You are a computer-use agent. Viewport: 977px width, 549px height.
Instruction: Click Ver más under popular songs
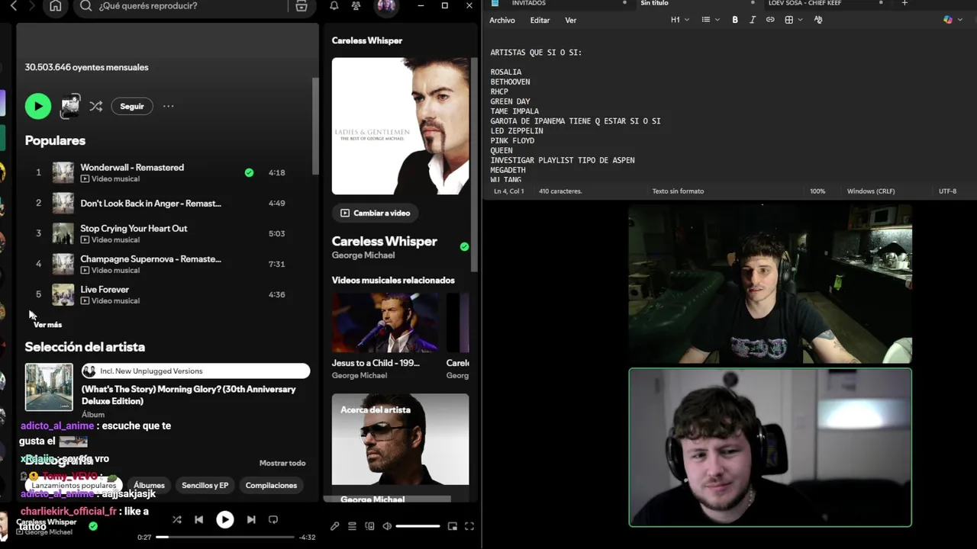(47, 325)
